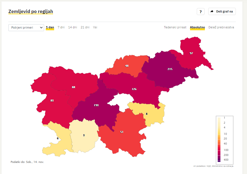Viewport: 247px width, 174px height.
Task: Click Deli graf na button
Action: [222, 11]
